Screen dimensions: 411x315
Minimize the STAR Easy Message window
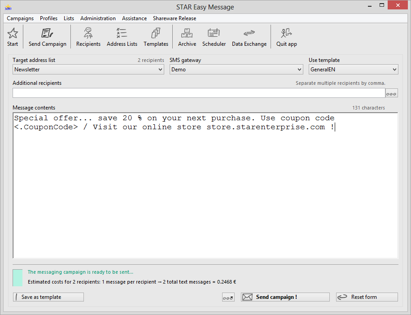[370, 5]
